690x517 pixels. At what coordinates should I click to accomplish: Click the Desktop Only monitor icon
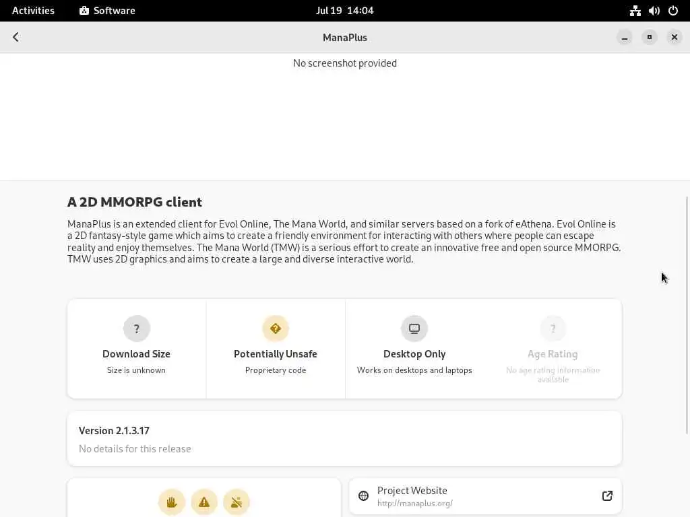click(414, 329)
